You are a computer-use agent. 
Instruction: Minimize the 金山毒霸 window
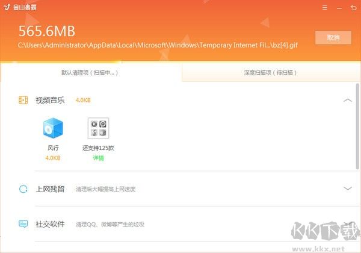[339, 8]
